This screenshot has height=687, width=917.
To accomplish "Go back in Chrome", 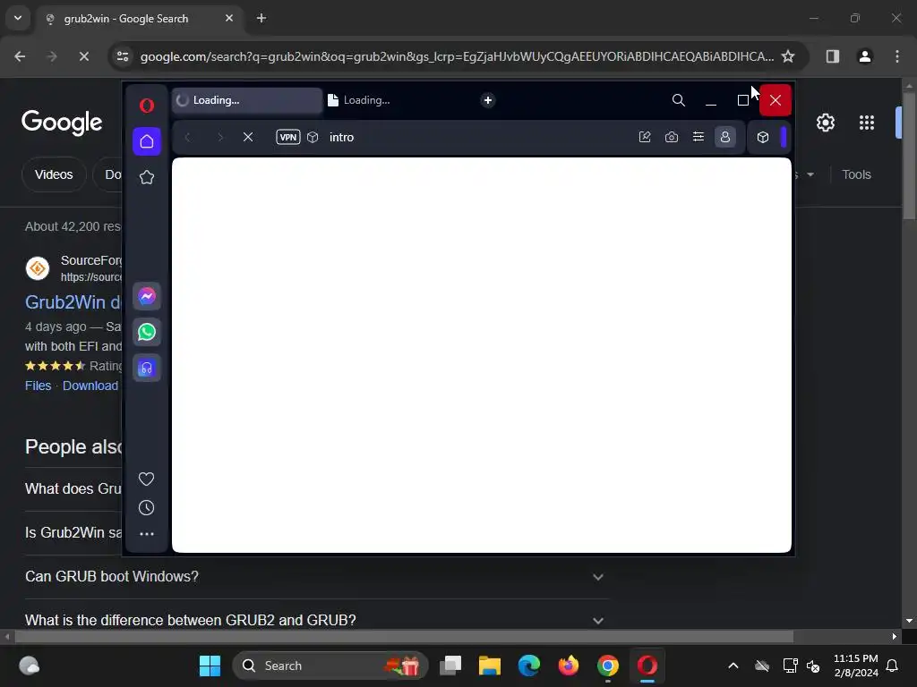I will coord(20,56).
